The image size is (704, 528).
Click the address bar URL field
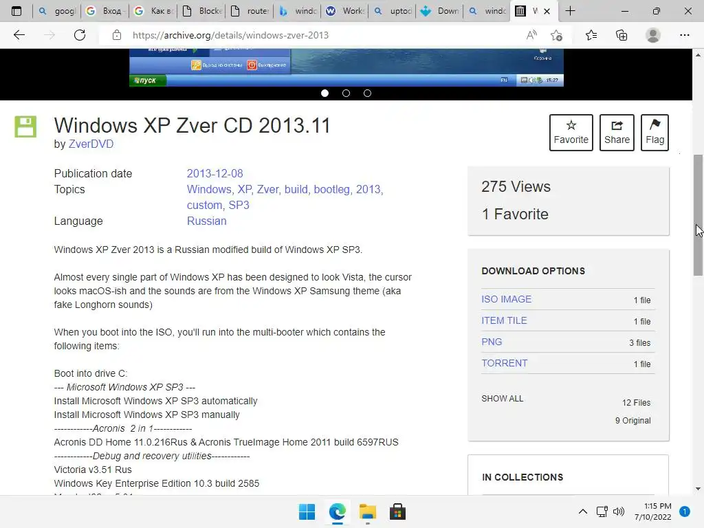[314, 35]
